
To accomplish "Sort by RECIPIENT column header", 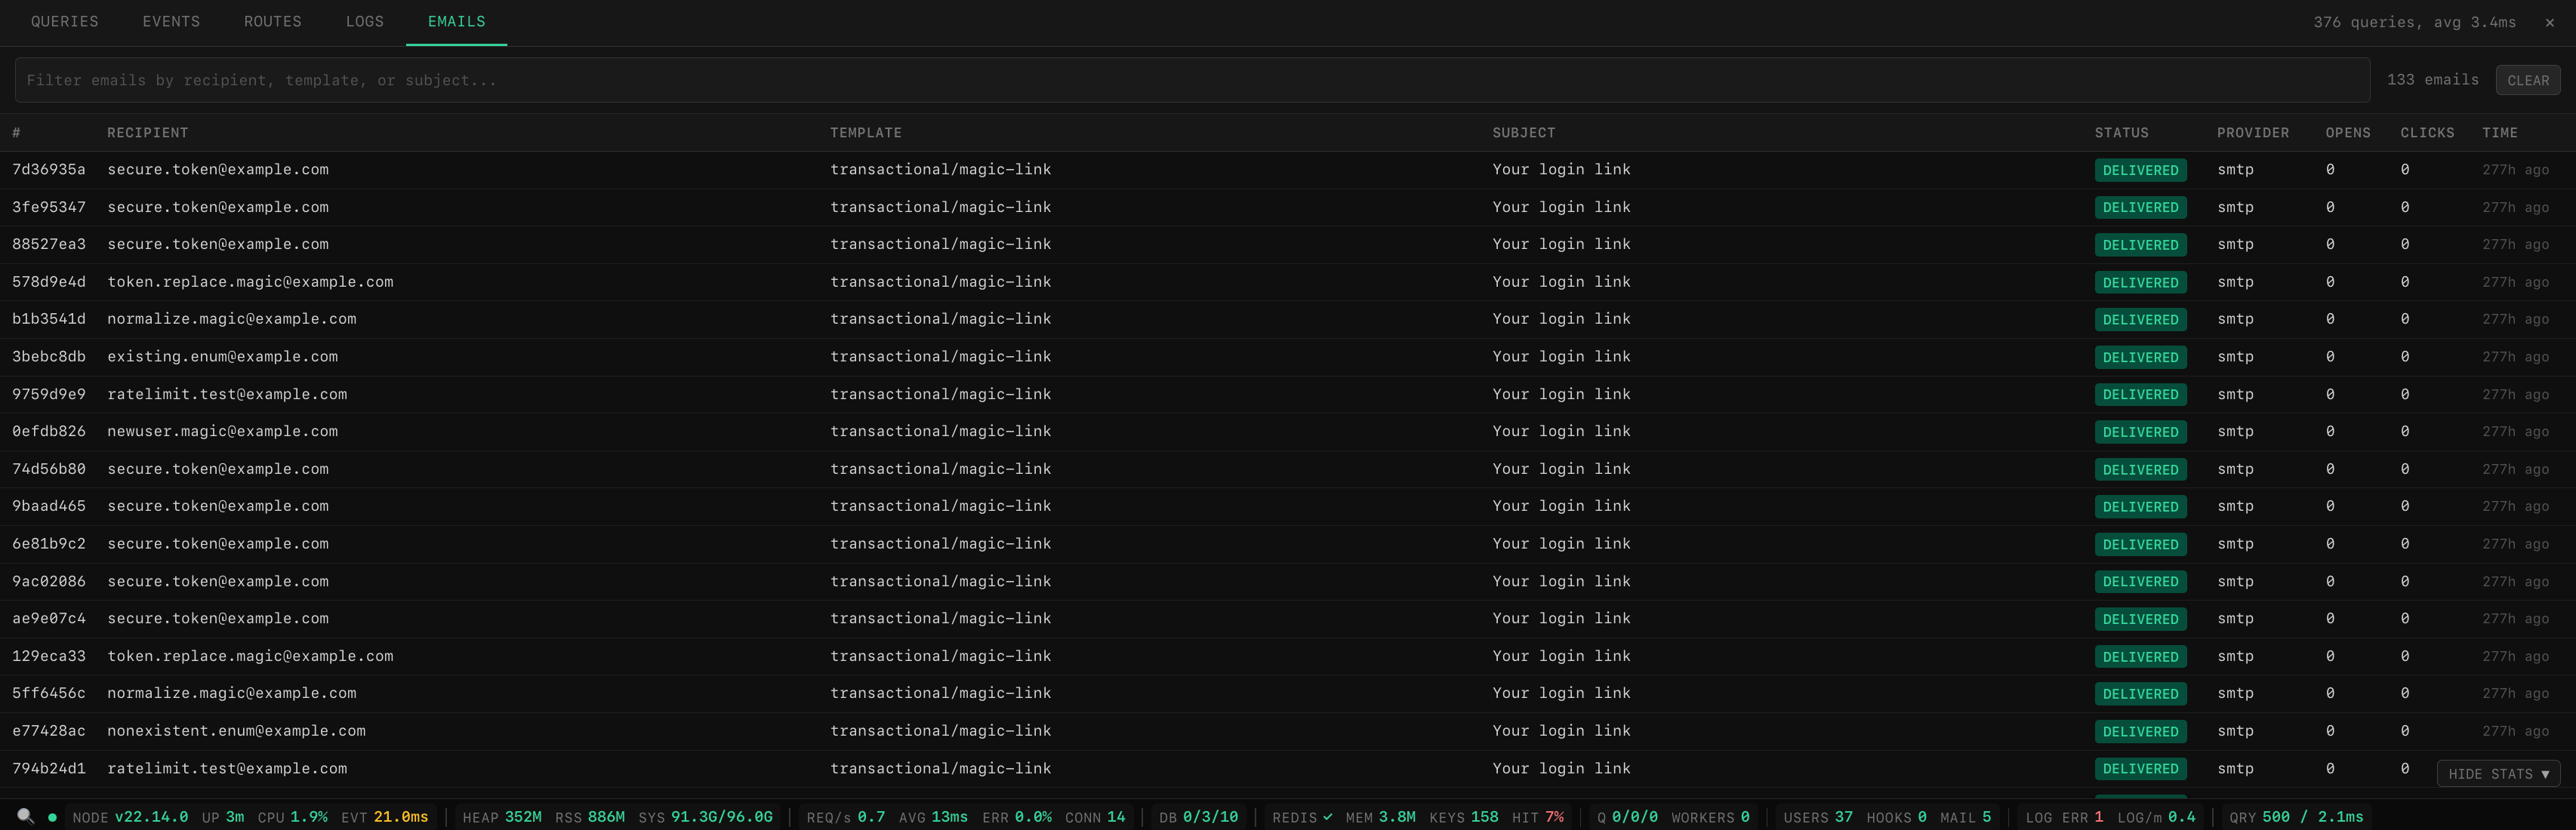I will click(147, 133).
